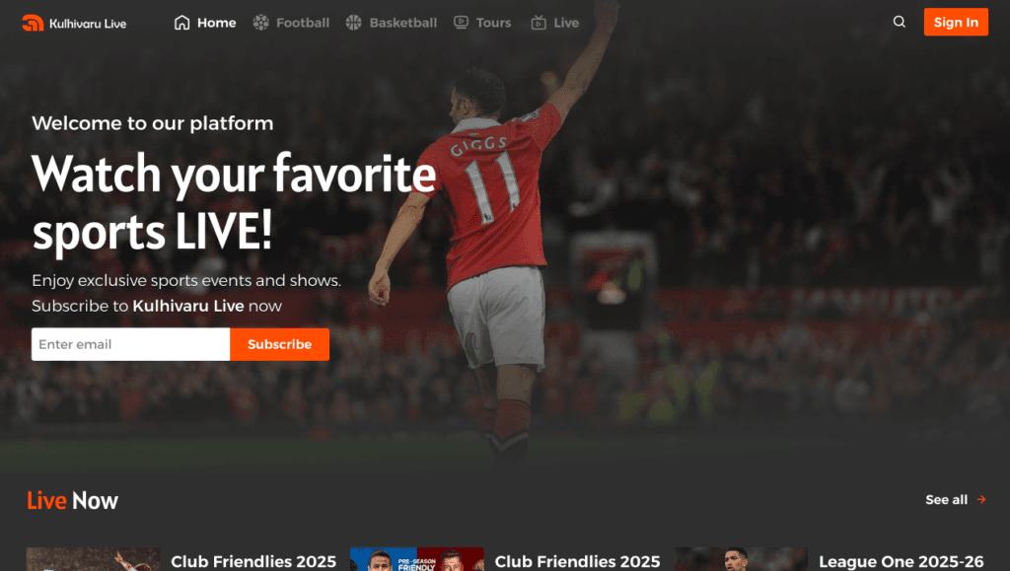Open the See all link
Screen dimensions: 1010x571
tap(946, 500)
